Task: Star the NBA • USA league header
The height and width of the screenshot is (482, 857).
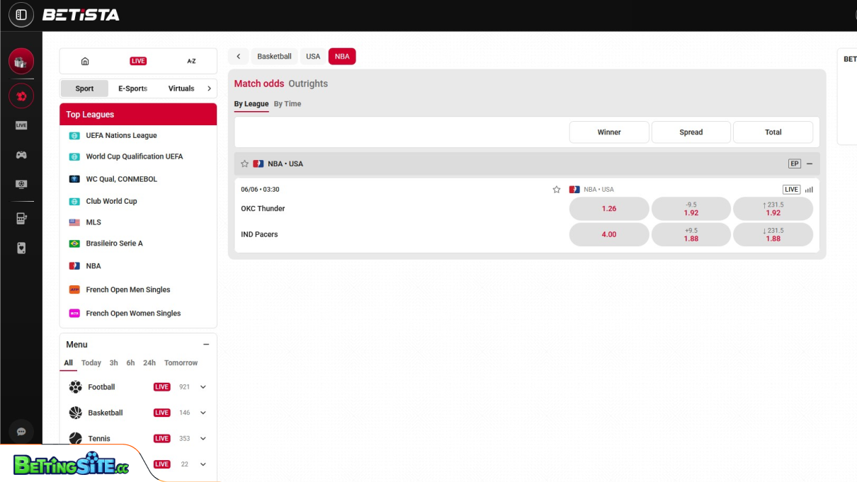Action: click(x=244, y=163)
